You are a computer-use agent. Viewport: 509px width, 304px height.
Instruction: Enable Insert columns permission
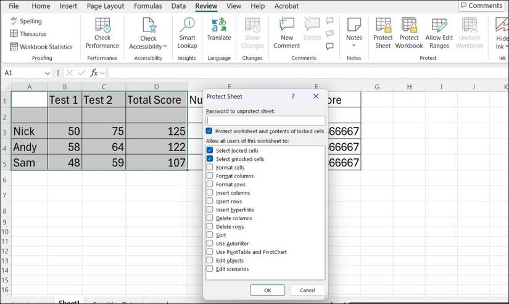tap(210, 192)
